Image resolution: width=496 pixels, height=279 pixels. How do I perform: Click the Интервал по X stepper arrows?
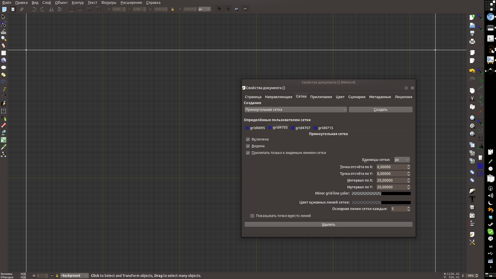click(408, 180)
